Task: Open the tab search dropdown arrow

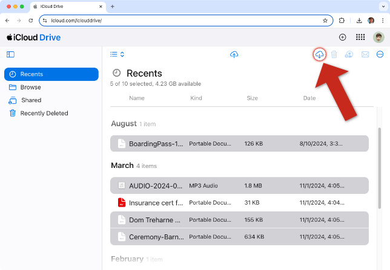Action: 383,7
